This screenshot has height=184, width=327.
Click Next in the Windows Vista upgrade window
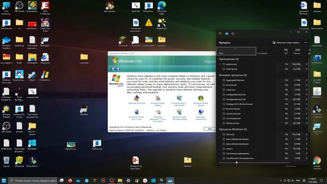coord(209,129)
